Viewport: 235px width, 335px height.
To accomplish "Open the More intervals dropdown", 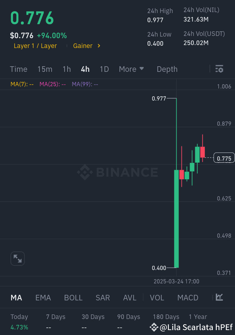I will pyautogui.click(x=131, y=69).
